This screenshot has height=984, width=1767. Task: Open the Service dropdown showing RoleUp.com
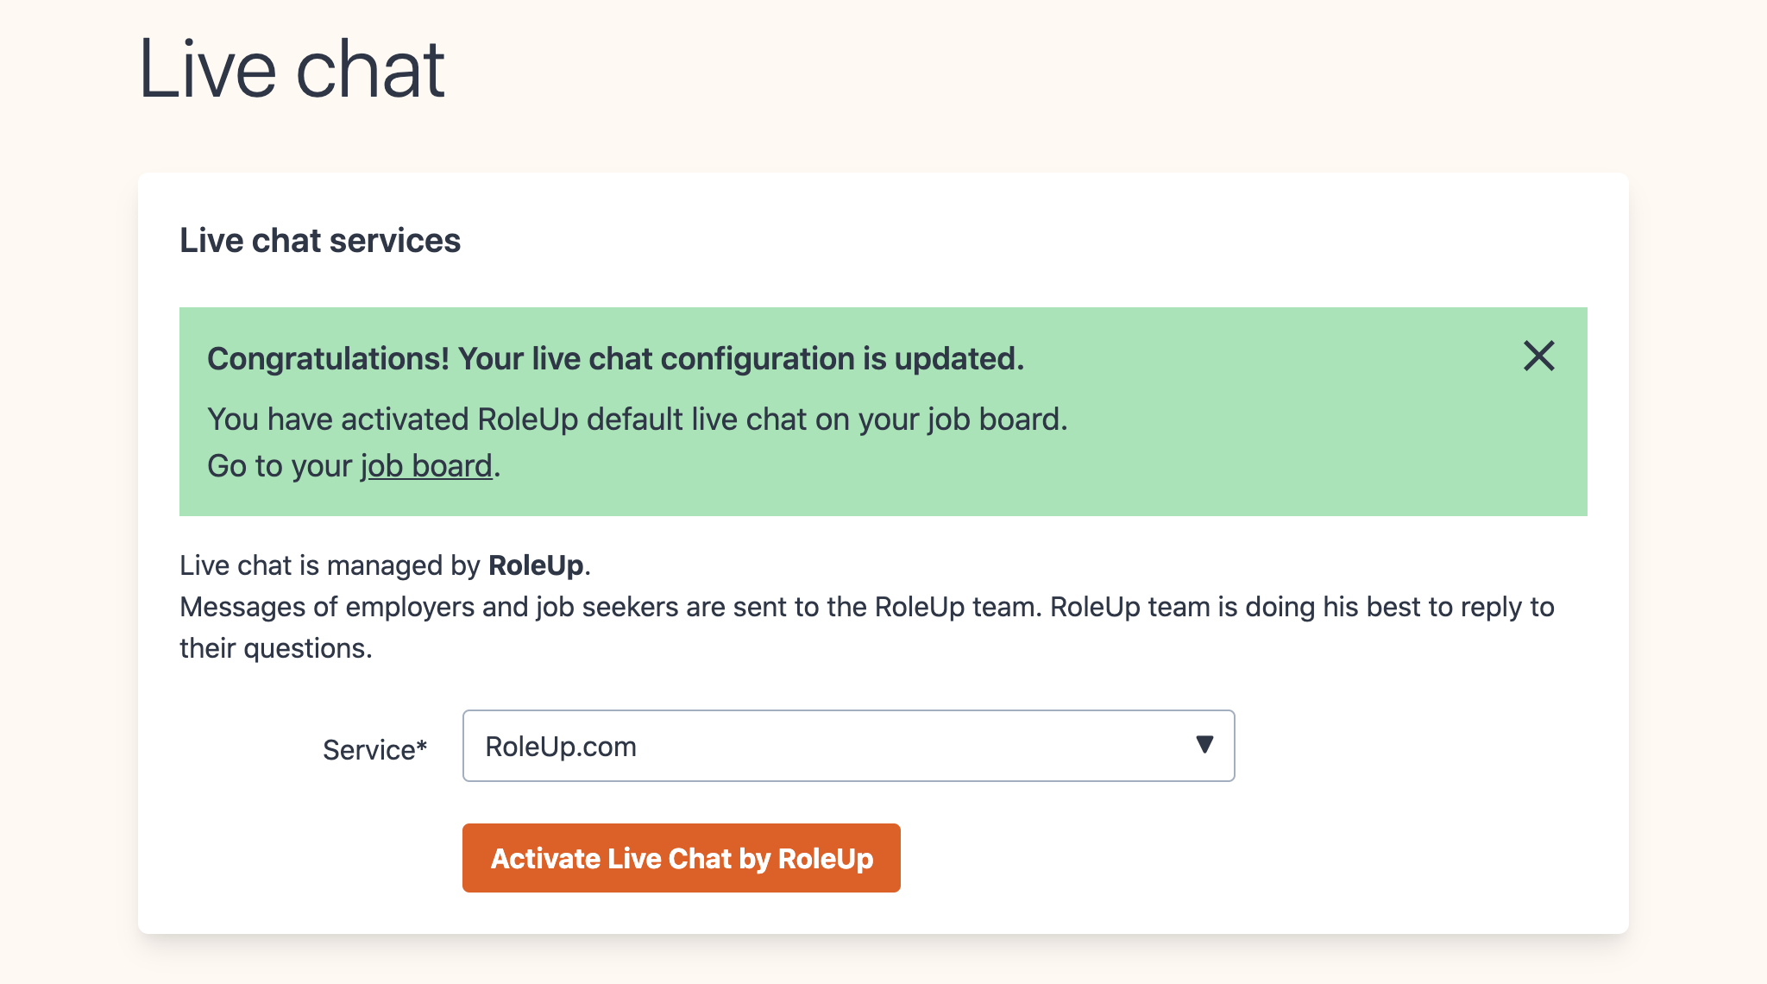coord(848,746)
